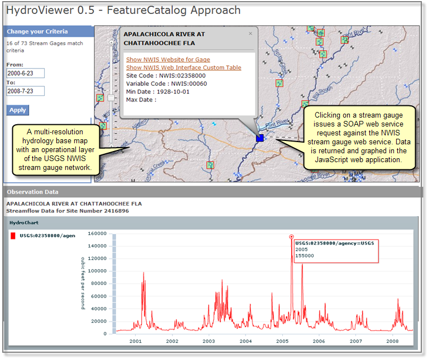Screen dimensions: 428x360
Task: Select the stream gauge at the map's bottom center
Action: coord(210,165)
